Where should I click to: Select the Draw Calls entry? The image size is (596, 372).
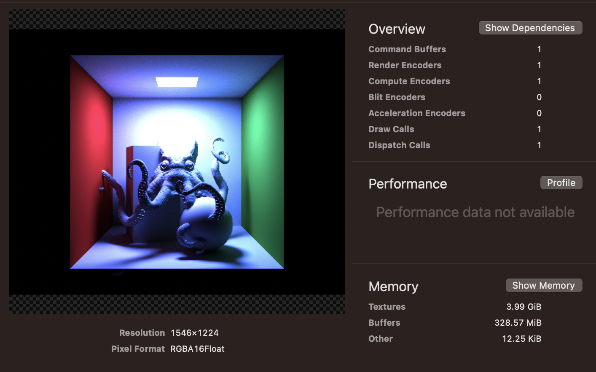click(391, 129)
